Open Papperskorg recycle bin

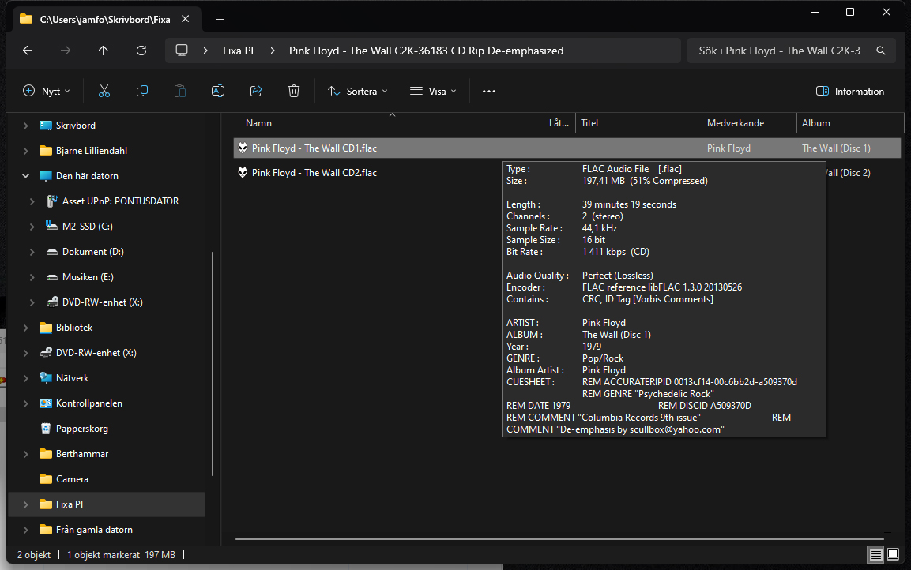tap(82, 429)
